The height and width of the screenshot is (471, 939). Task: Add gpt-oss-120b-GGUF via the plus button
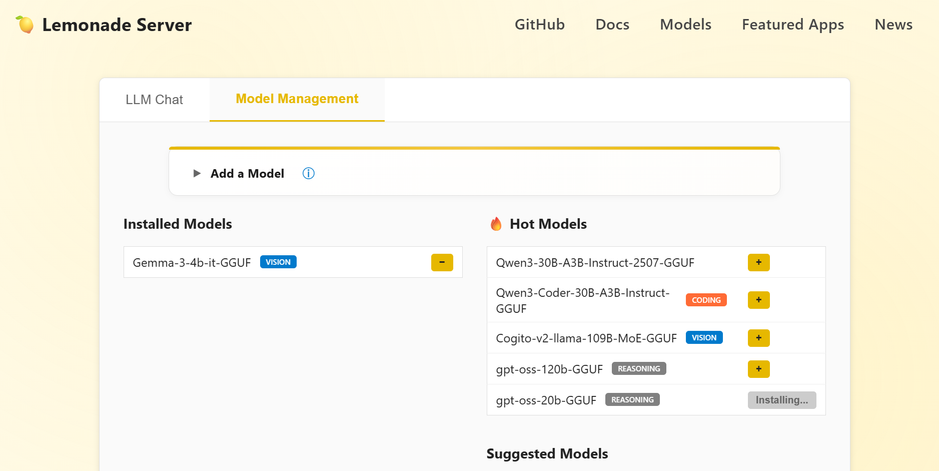click(758, 369)
